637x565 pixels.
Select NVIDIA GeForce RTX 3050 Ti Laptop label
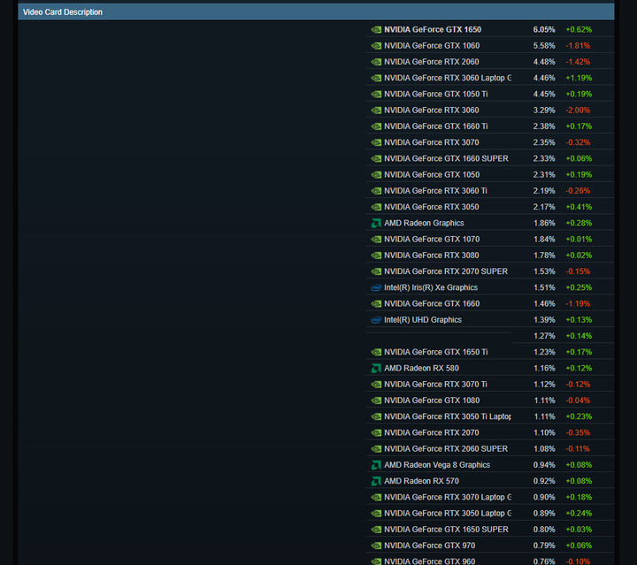point(448,416)
